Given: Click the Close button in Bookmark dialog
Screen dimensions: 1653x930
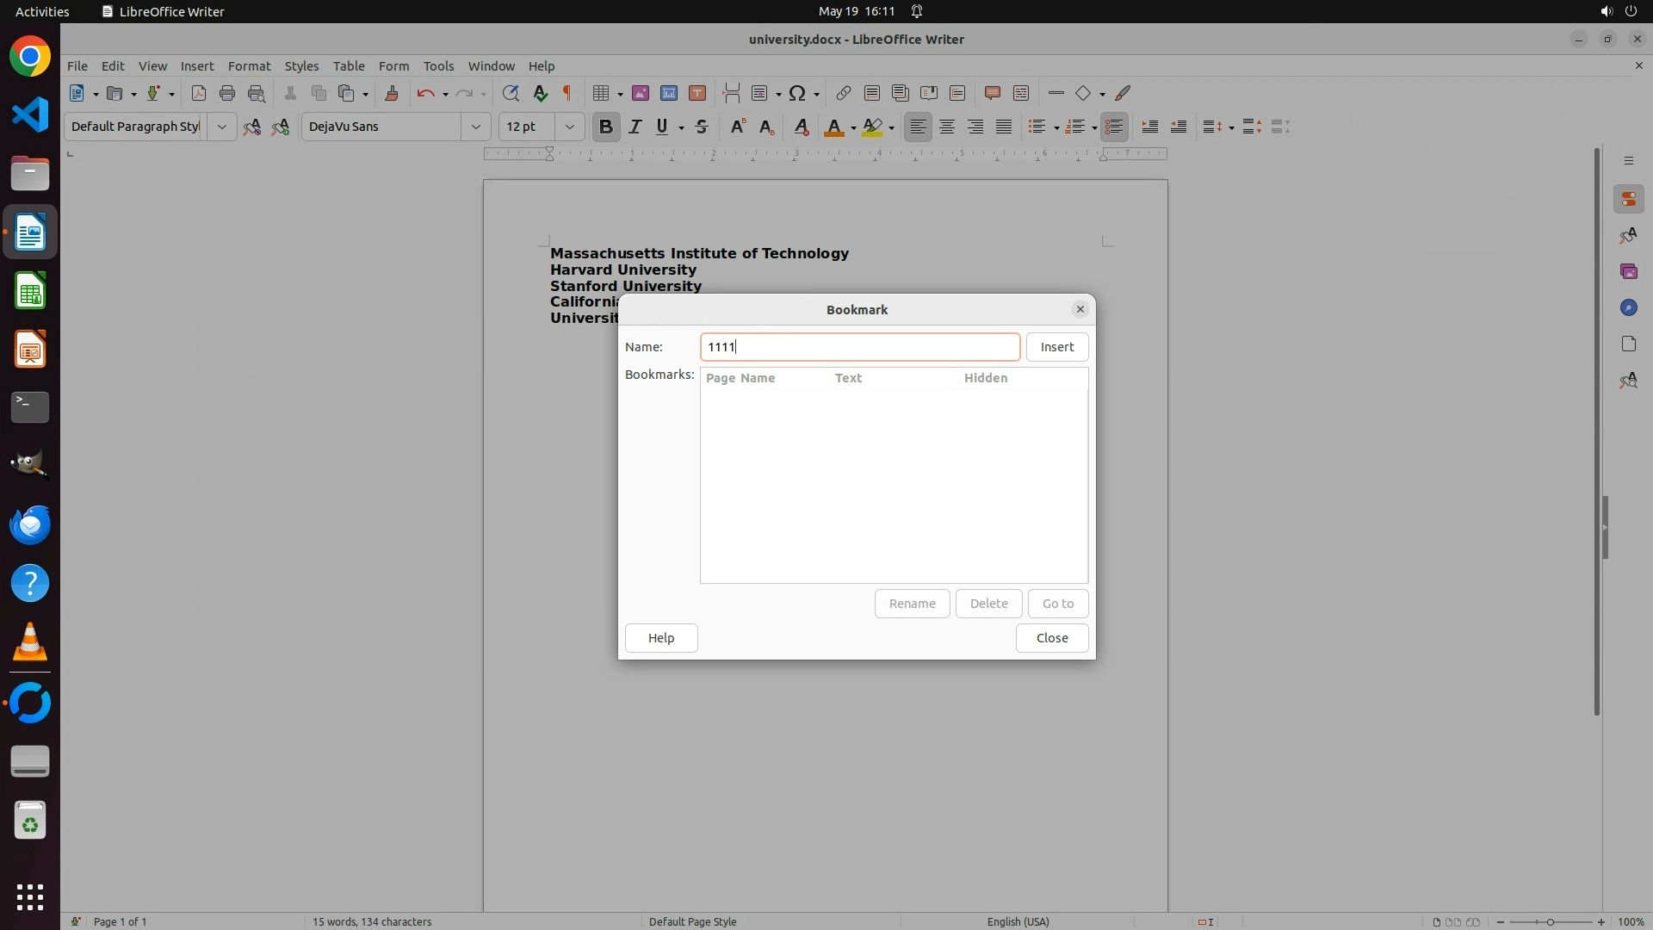Looking at the screenshot, I should [x=1051, y=638].
